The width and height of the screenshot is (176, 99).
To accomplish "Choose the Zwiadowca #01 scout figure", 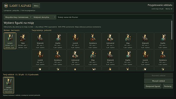I will click(x=93, y=41).
